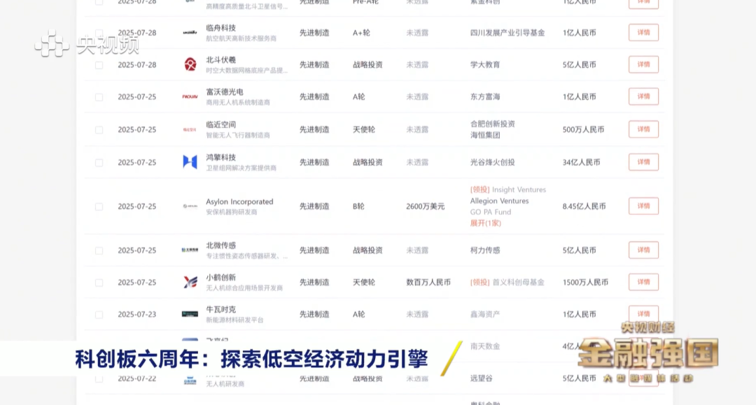
Task: Tick the checkbox for 北斗伏羲 row
Action: (99, 65)
